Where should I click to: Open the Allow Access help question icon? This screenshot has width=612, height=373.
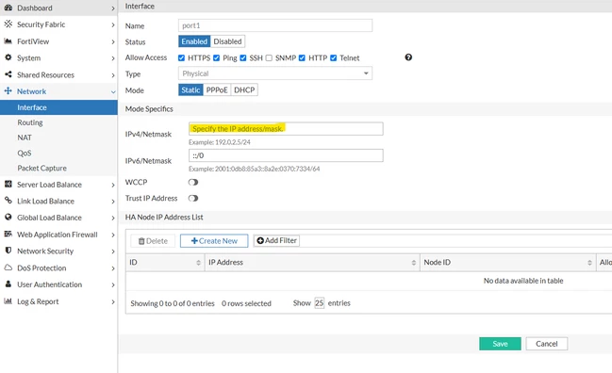coord(408,57)
